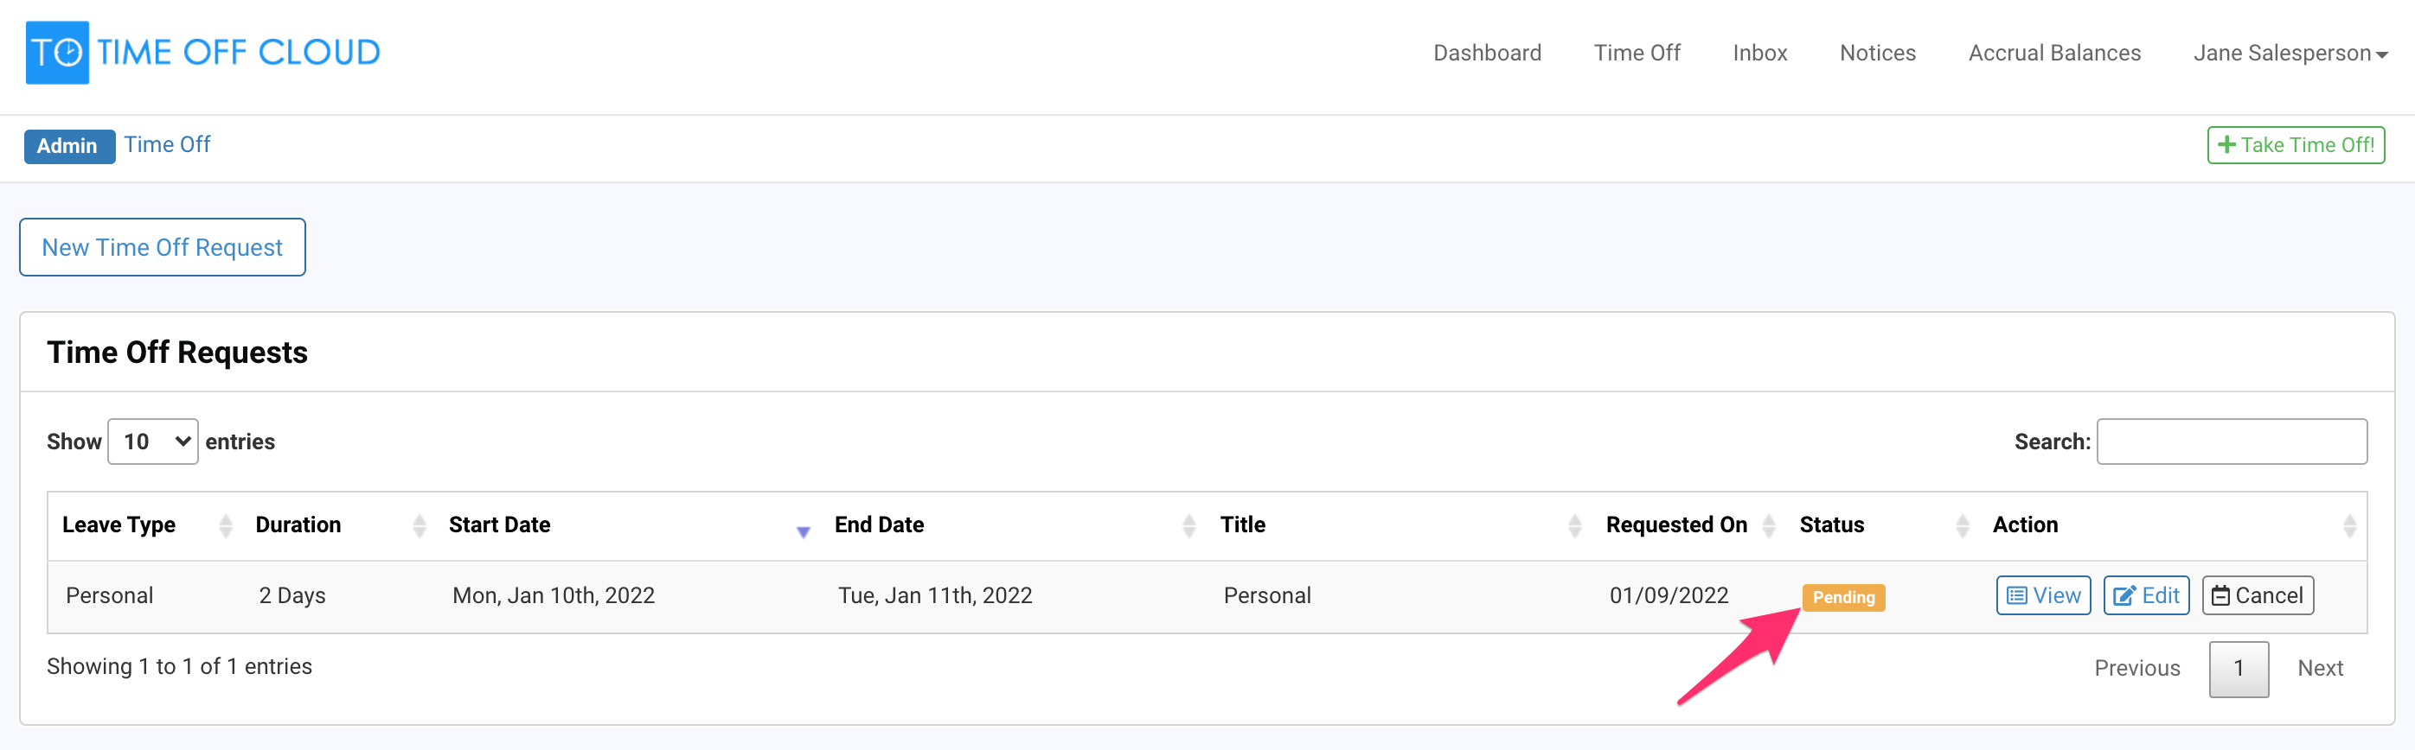Select page 1 in the pagination control
2415x750 pixels.
point(2239,668)
